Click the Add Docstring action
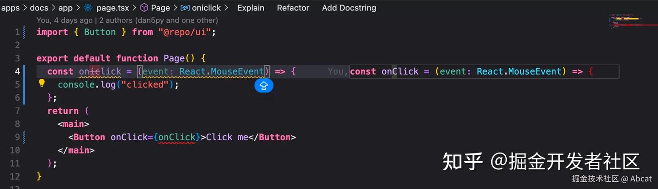 pyautogui.click(x=349, y=8)
